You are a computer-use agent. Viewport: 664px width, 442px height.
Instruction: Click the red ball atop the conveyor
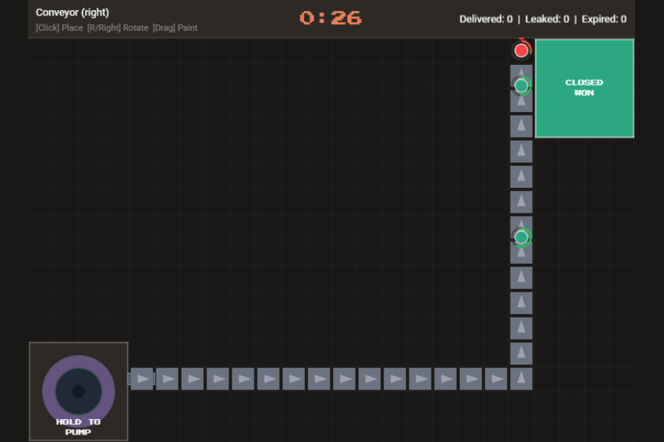[522, 51]
